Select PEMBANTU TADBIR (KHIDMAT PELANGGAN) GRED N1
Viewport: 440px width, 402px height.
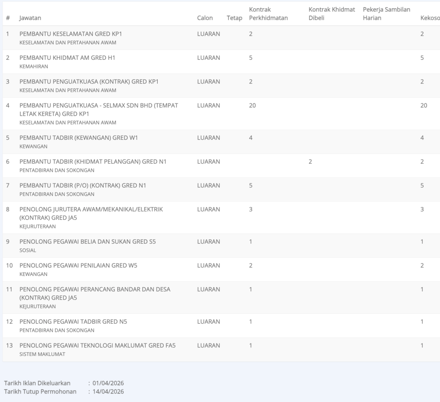[x=93, y=162]
